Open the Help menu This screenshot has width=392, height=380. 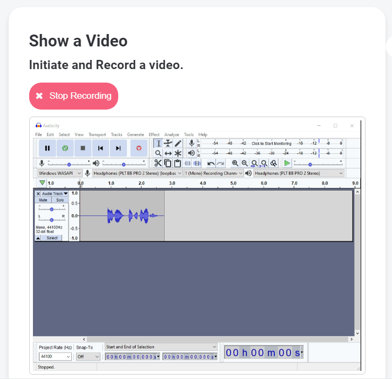(x=203, y=134)
